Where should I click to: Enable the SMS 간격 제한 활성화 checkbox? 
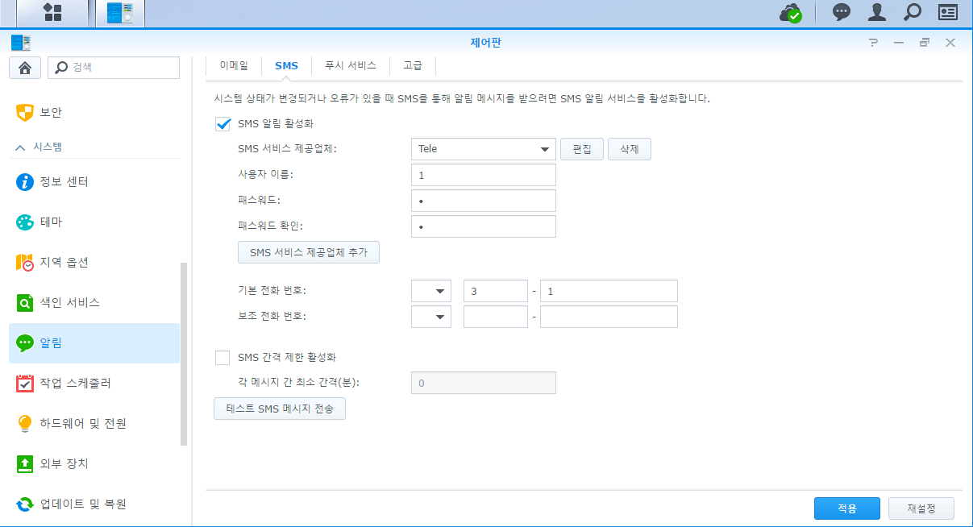(x=223, y=357)
